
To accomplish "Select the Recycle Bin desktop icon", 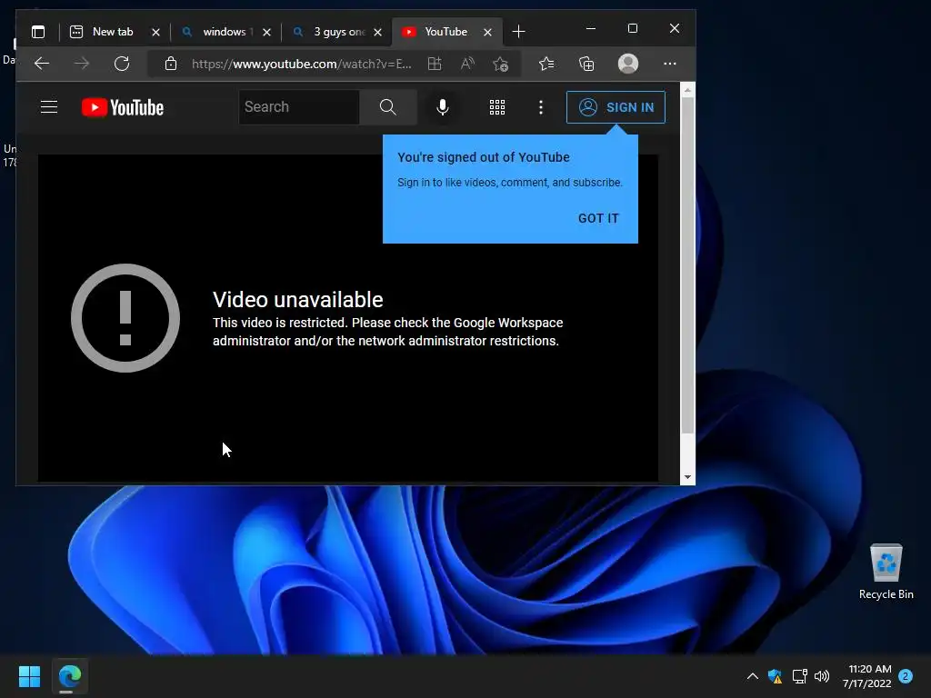I will coord(886,573).
